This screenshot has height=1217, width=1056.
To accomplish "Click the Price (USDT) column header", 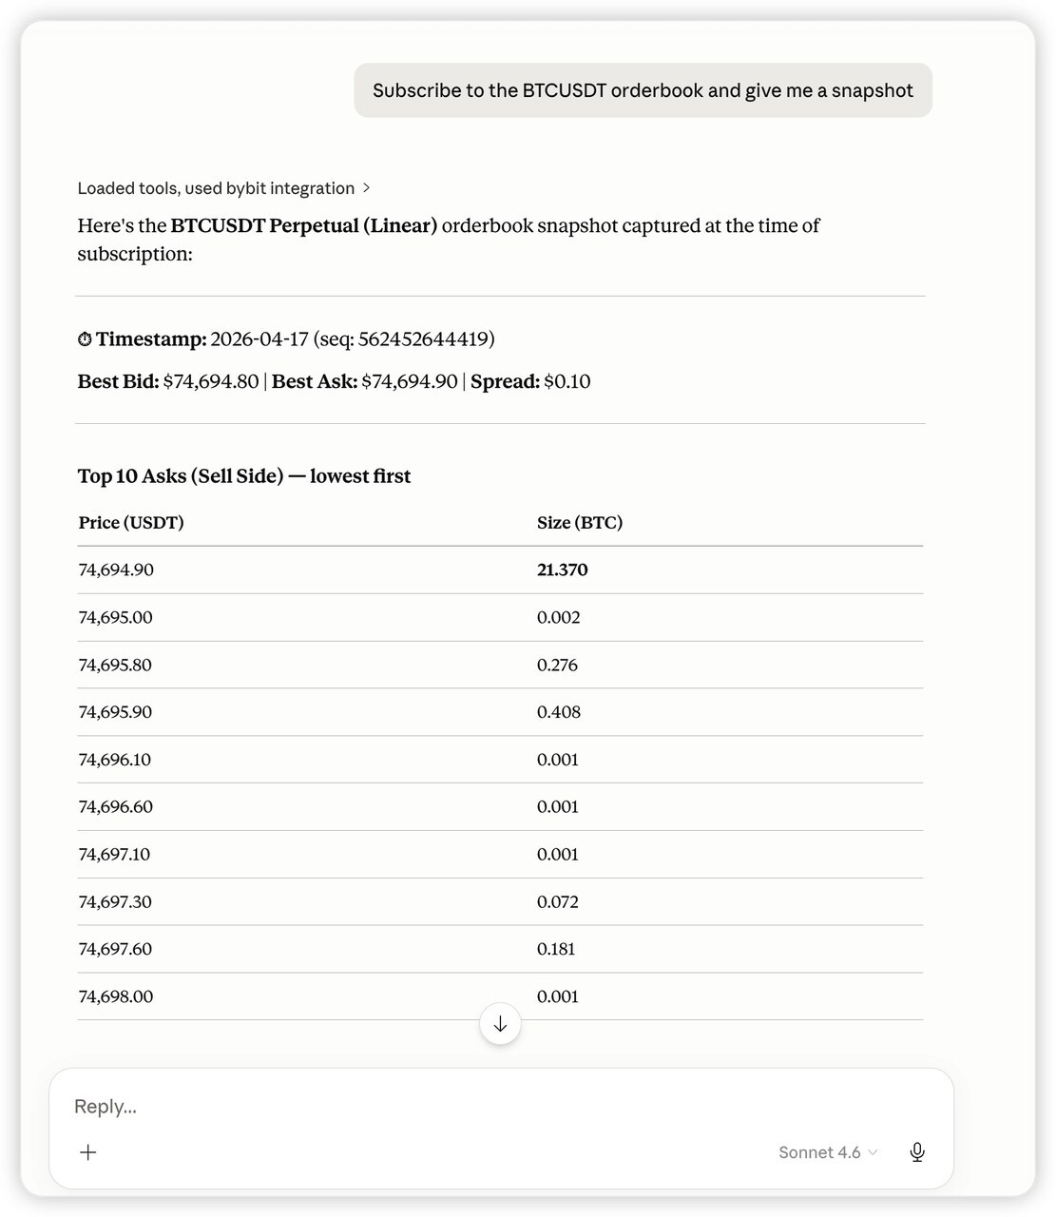I will click(131, 522).
